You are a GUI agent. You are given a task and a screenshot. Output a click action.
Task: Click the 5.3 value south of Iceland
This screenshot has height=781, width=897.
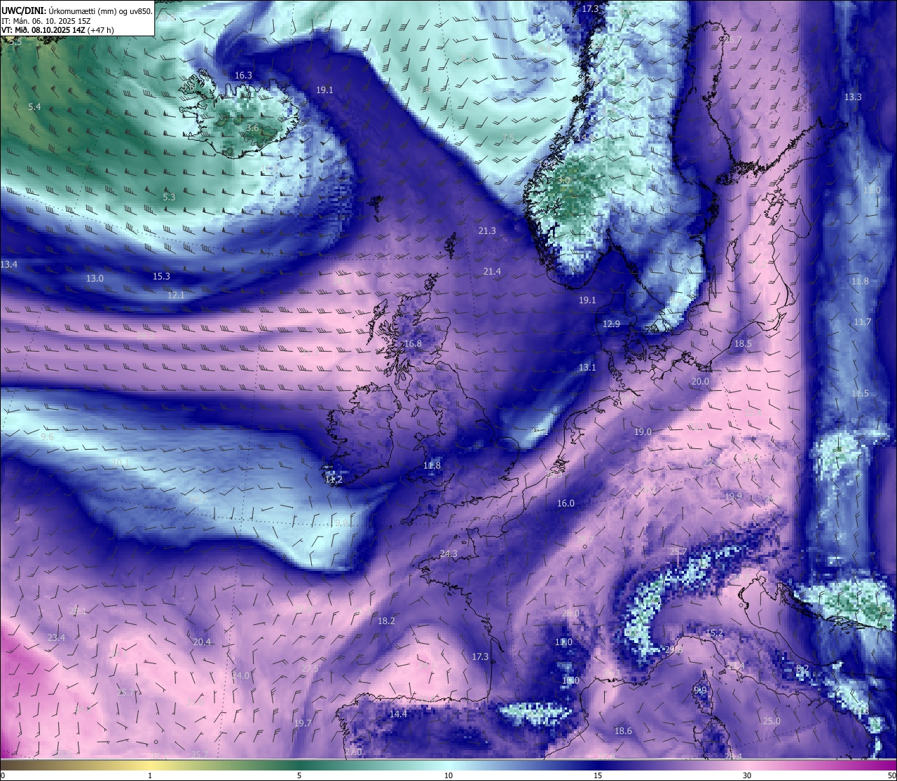(x=169, y=197)
